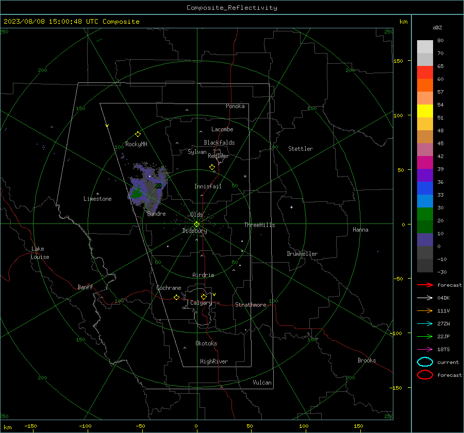This screenshot has width=464, height=433.
Task: Click the Didsbury town label
Action: click(x=194, y=231)
